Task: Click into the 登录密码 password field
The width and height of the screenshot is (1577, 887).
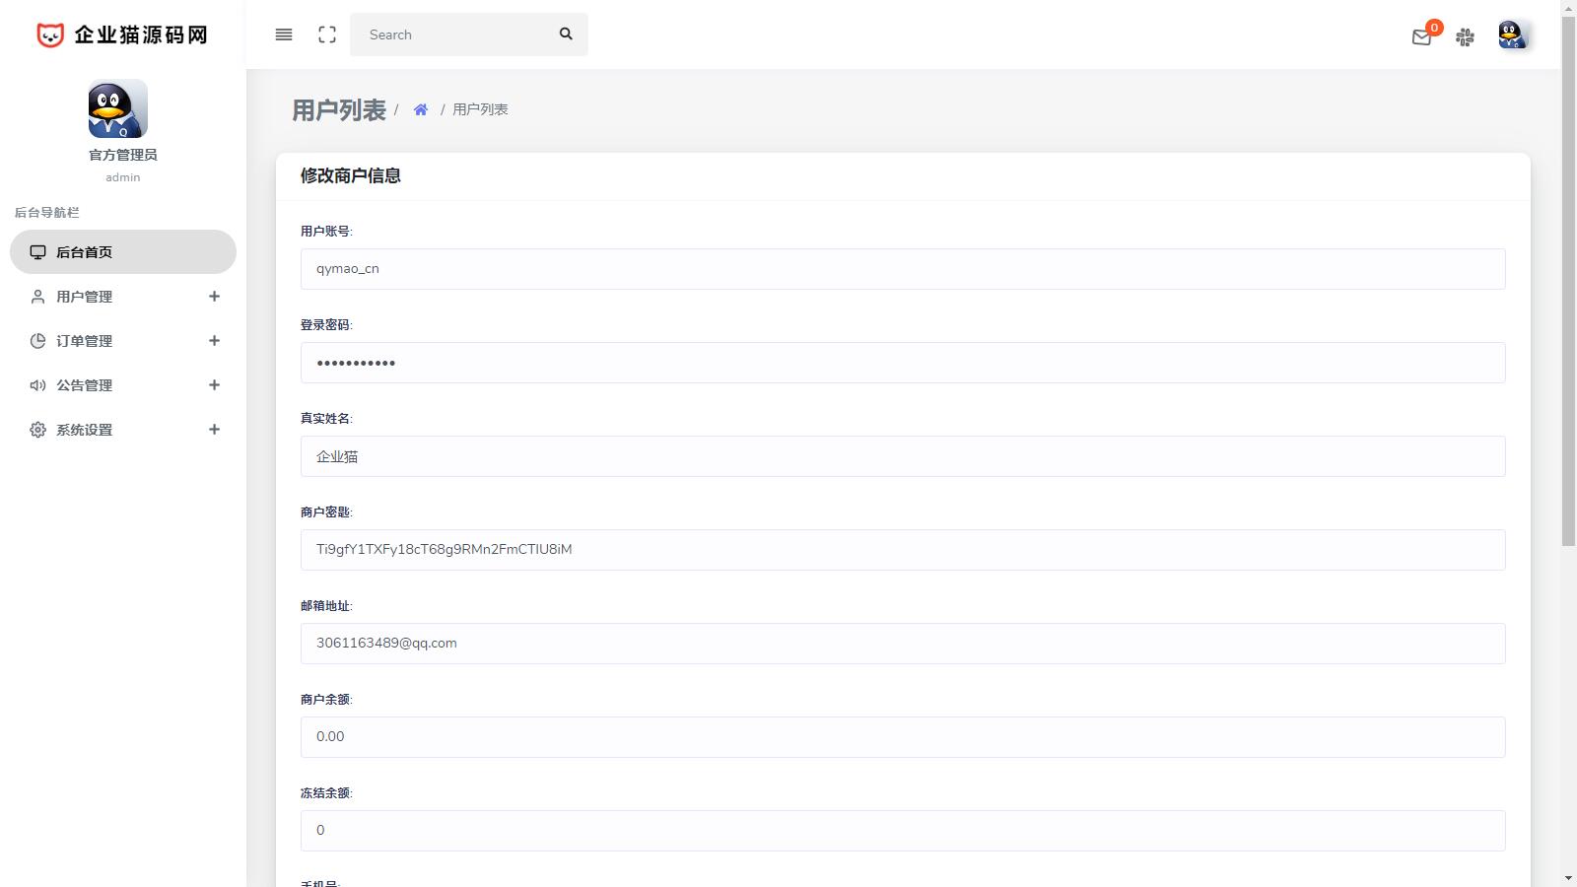Action: tap(902, 363)
